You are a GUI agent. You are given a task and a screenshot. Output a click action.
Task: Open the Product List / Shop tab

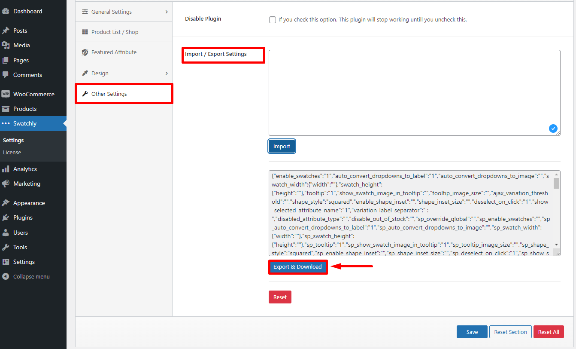pos(115,32)
